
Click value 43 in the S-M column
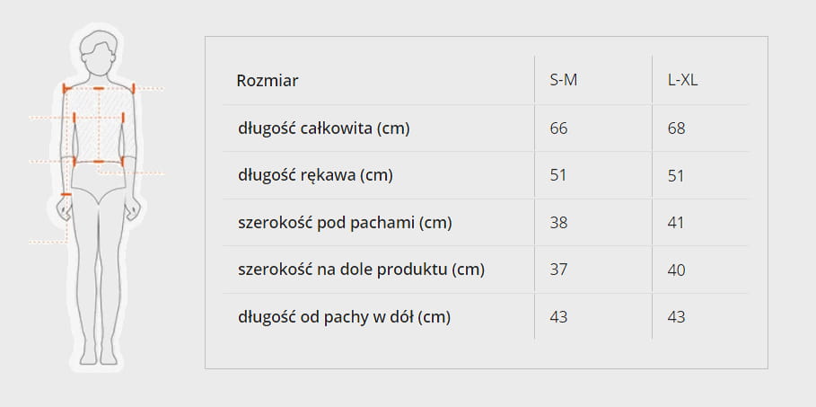click(x=558, y=316)
